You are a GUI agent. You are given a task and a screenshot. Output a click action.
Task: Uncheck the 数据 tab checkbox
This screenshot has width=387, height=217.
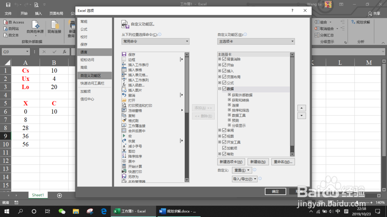[x=224, y=89]
